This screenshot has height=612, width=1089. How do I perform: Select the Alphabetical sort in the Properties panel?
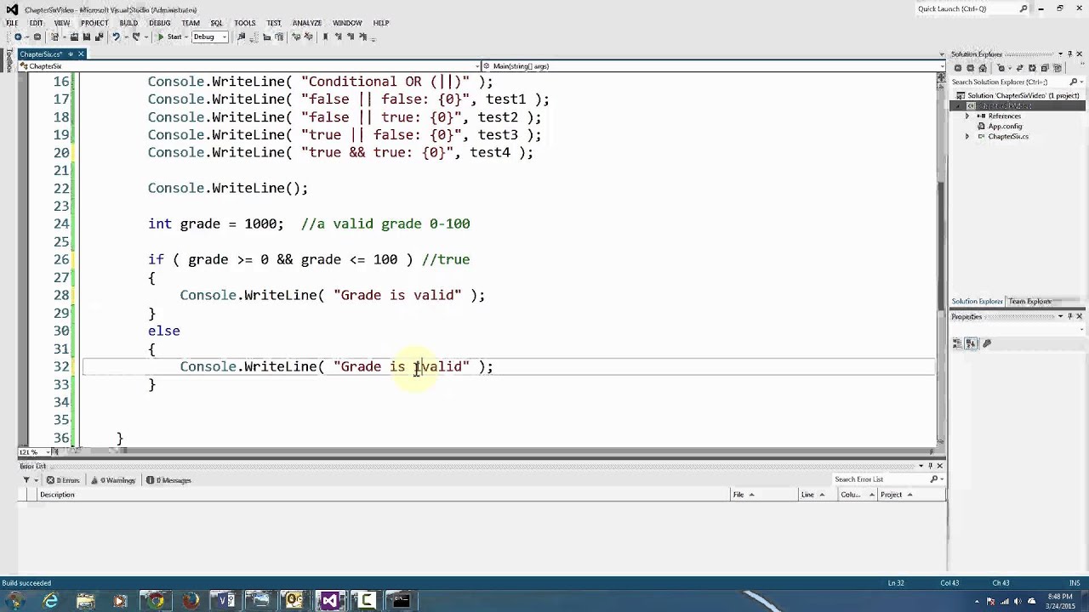point(971,343)
